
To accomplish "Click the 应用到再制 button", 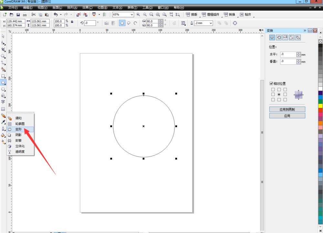I will coord(287,109).
